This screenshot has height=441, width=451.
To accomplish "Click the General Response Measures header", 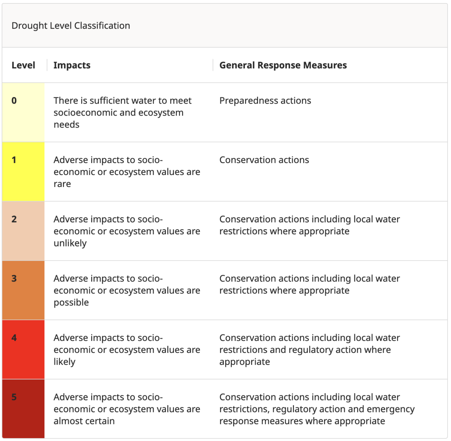I will (283, 65).
